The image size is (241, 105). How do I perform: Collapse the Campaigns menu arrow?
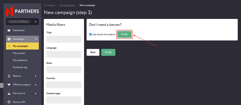pos(36,39)
